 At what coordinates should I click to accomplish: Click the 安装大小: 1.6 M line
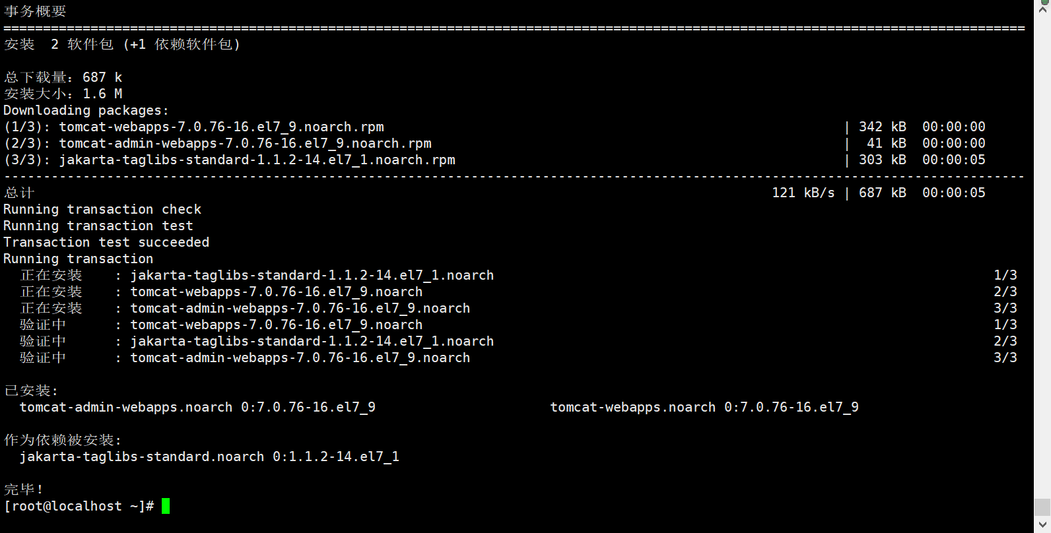(63, 94)
